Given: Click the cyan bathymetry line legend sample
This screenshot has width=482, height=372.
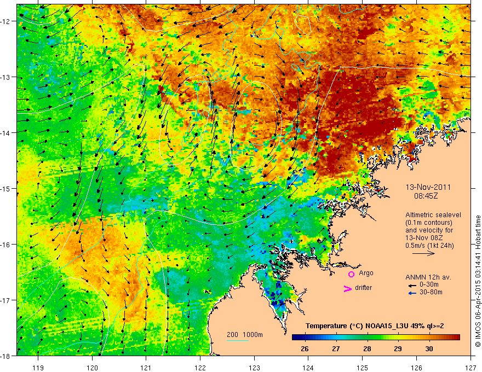Looking at the screenshot, I should [238, 340].
